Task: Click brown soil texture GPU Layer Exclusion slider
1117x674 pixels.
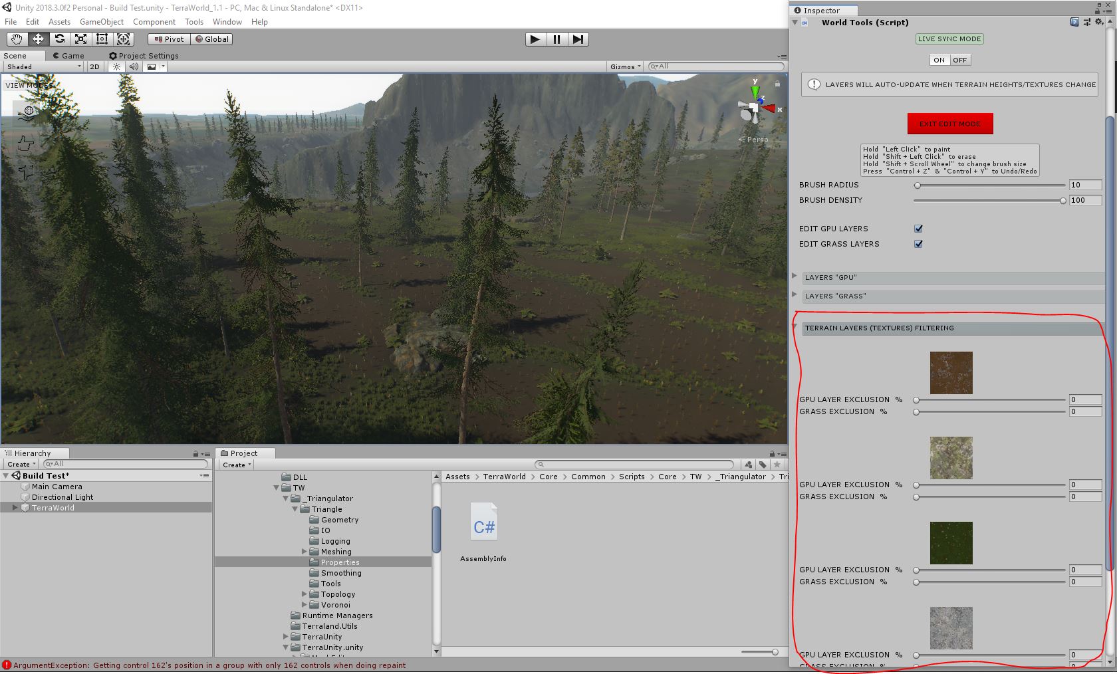Action: click(x=989, y=400)
